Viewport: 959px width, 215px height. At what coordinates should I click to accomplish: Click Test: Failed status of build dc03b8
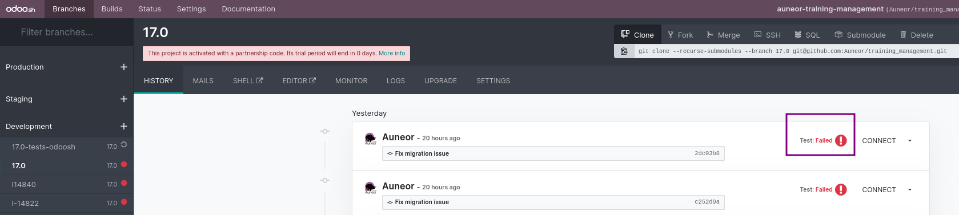coord(816,141)
